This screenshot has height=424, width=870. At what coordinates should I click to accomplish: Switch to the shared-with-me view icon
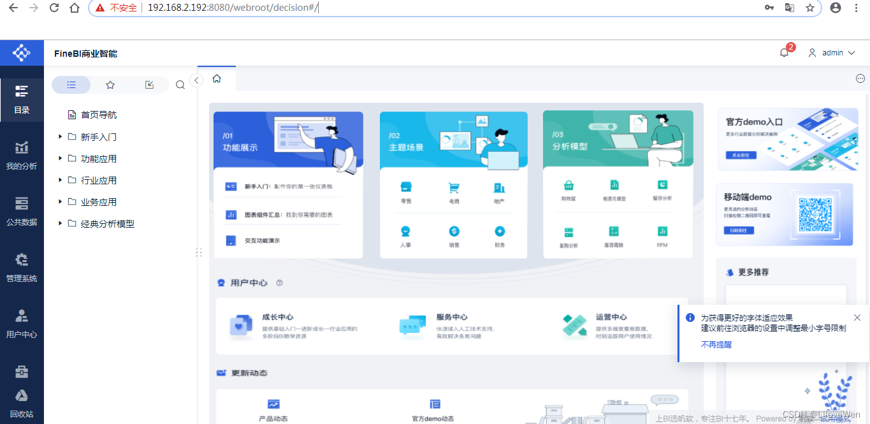(x=149, y=85)
